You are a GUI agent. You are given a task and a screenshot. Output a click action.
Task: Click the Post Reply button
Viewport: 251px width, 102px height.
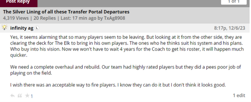tap(18, 2)
